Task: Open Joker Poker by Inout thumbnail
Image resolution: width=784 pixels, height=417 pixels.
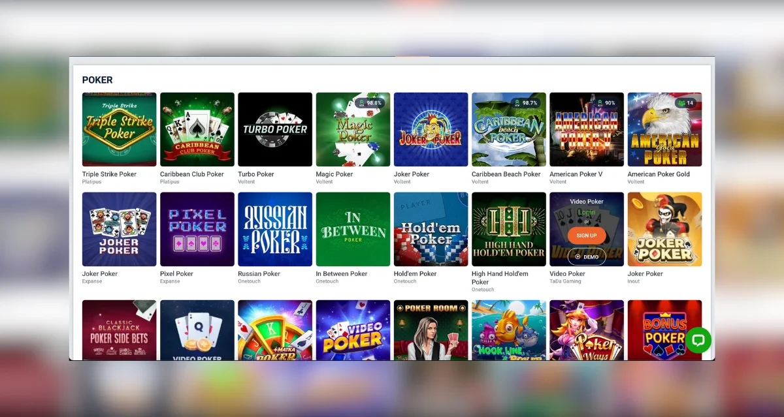Action: (664, 229)
